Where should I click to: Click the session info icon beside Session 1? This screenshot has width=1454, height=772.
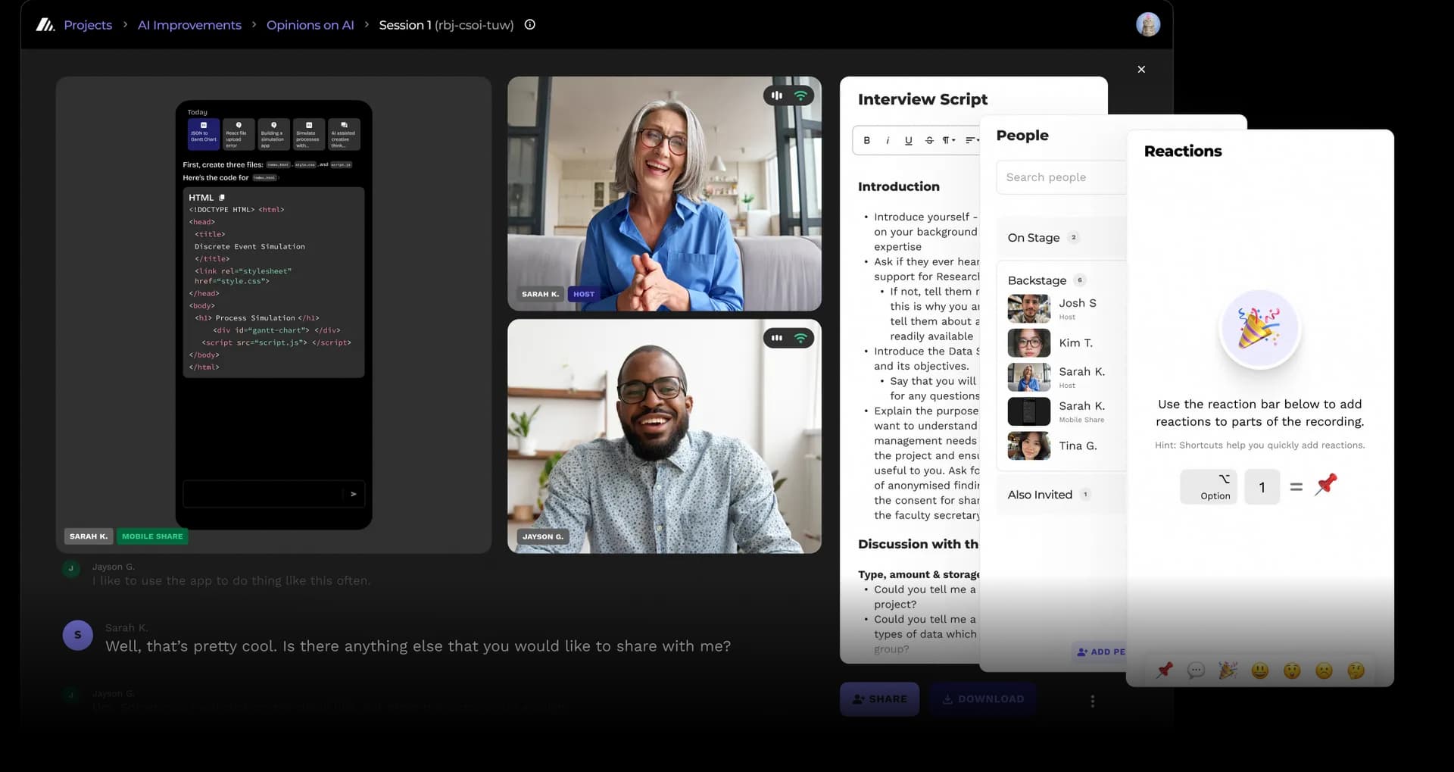[530, 24]
